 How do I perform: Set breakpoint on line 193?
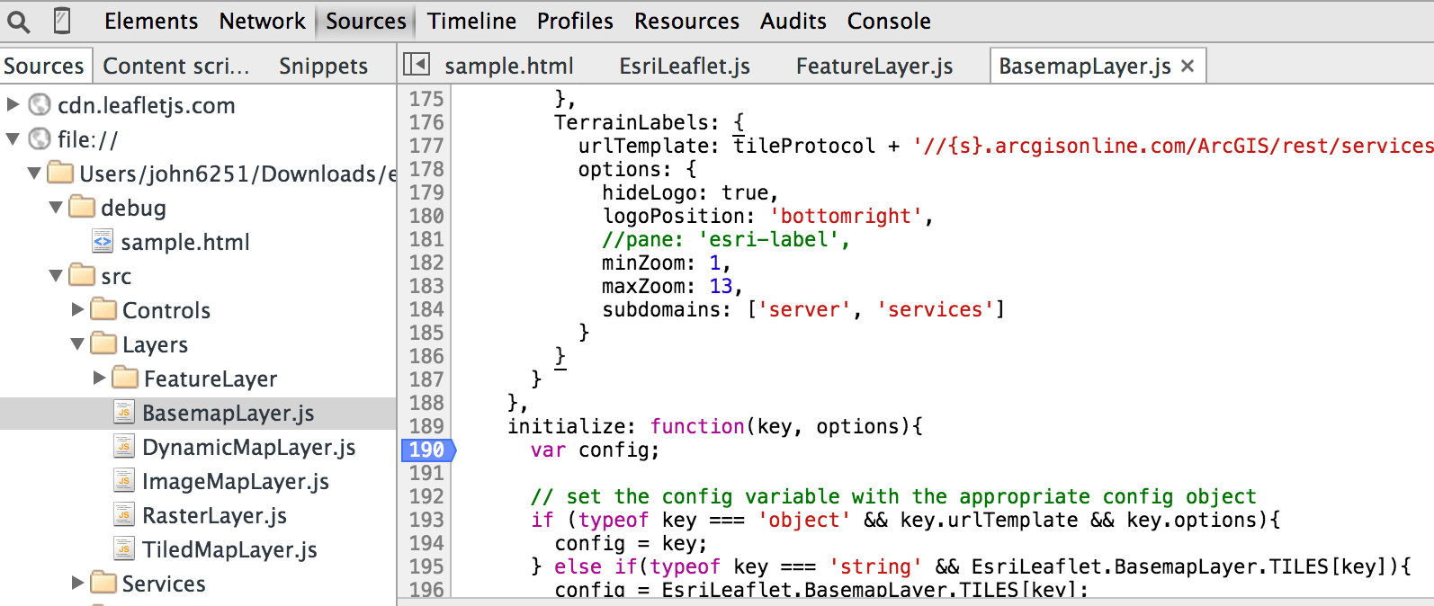426,520
